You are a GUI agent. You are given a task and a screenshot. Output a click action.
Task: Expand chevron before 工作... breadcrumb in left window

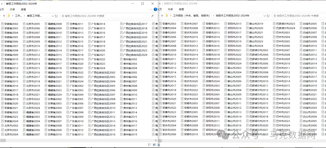13,16
